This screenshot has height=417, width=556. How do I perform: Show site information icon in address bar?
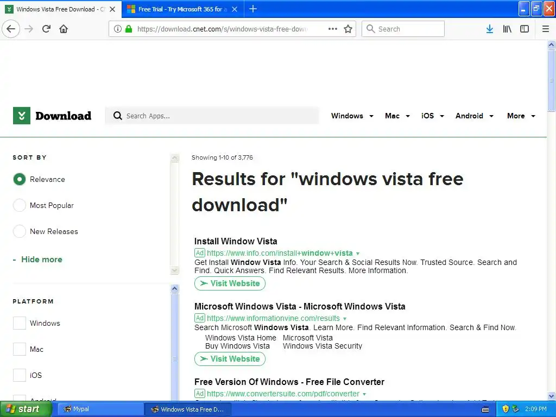pos(118,29)
